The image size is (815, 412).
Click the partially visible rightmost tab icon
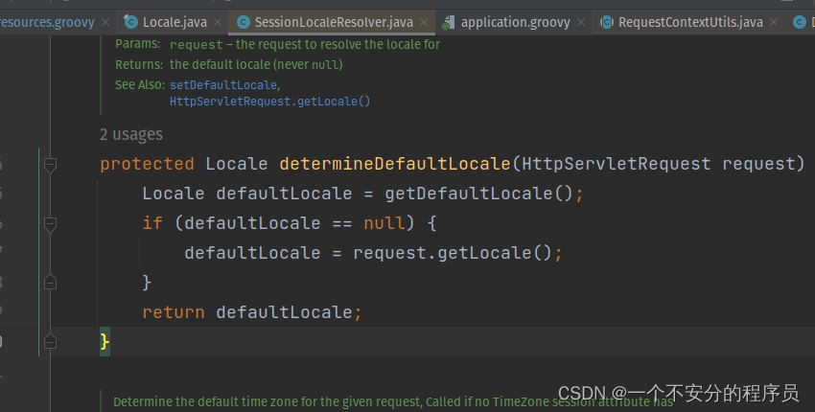coord(800,22)
